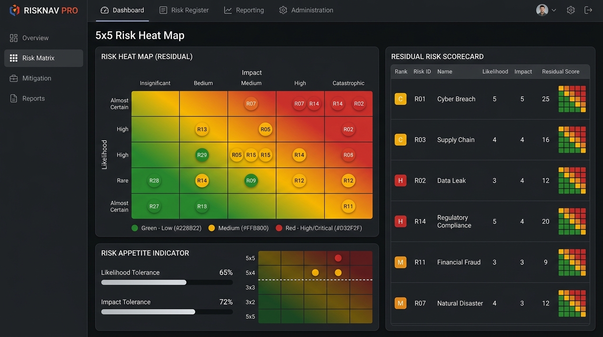This screenshot has width=603, height=337.
Task: Click the user avatar photo
Action: point(542,10)
